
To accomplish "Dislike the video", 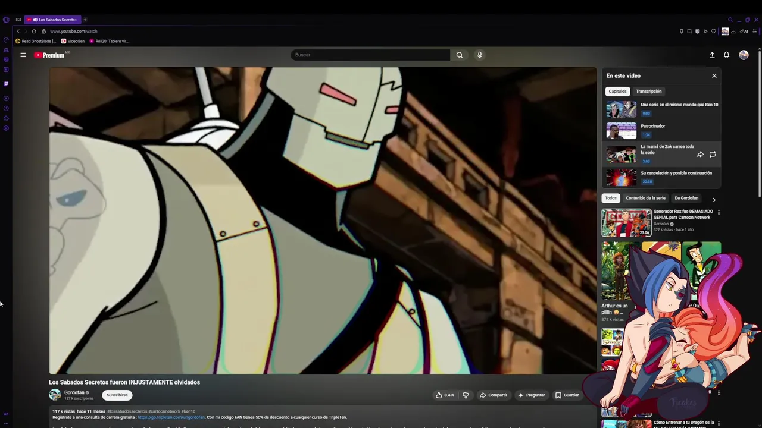I will [466, 395].
